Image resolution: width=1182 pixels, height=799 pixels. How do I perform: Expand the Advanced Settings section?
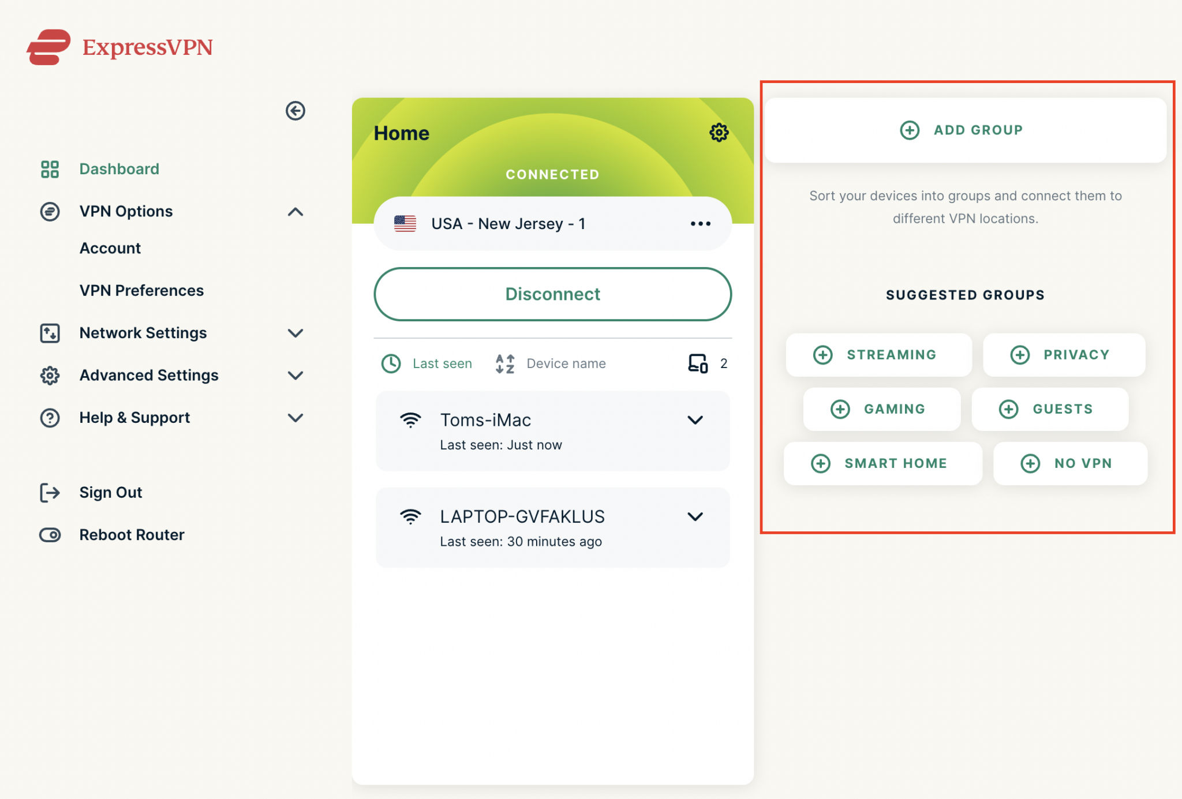[295, 376]
